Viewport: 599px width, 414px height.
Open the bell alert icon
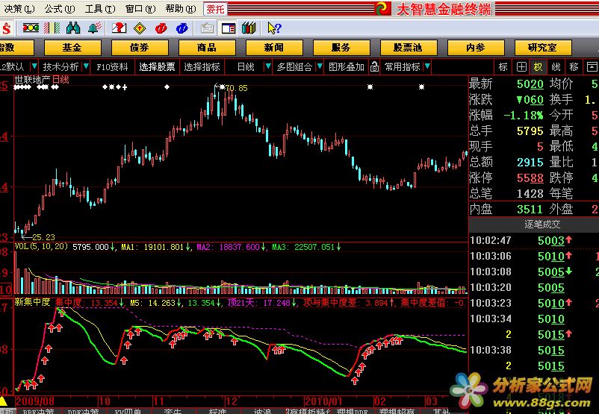[94, 28]
